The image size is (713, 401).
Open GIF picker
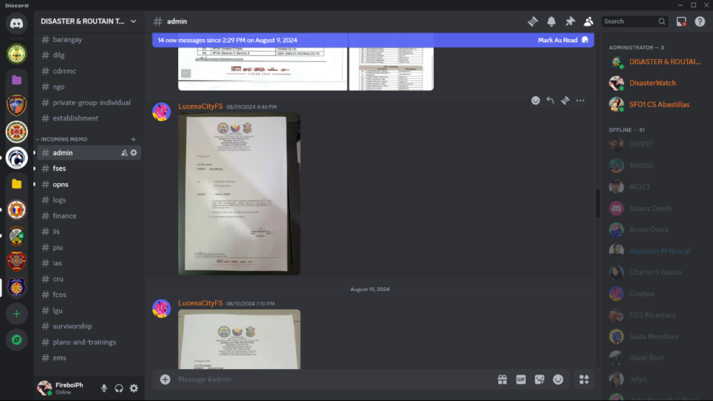[x=521, y=379]
